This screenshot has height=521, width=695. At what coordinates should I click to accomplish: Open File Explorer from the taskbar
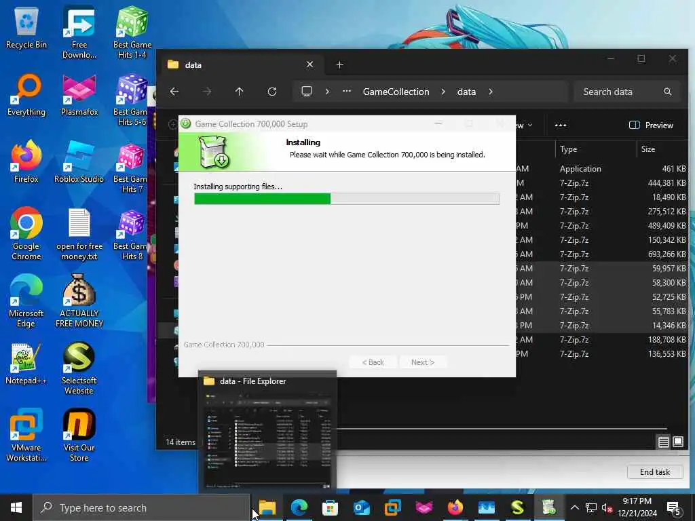(x=267, y=507)
